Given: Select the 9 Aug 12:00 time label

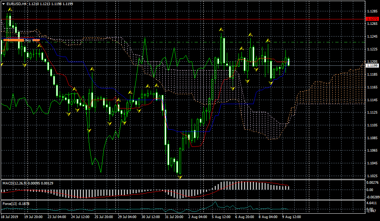Looking at the screenshot, I should (292, 217).
